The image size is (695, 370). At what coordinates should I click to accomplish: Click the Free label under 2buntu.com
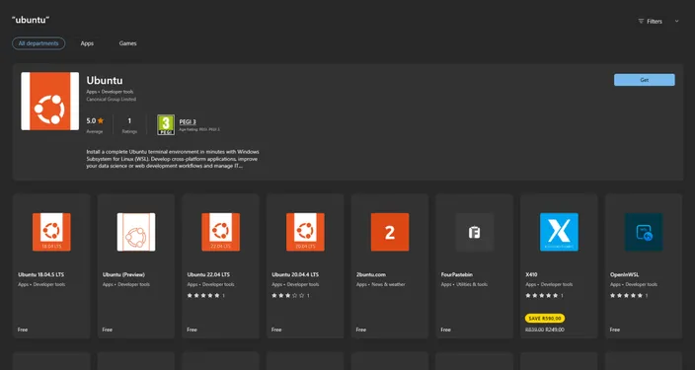tap(361, 330)
